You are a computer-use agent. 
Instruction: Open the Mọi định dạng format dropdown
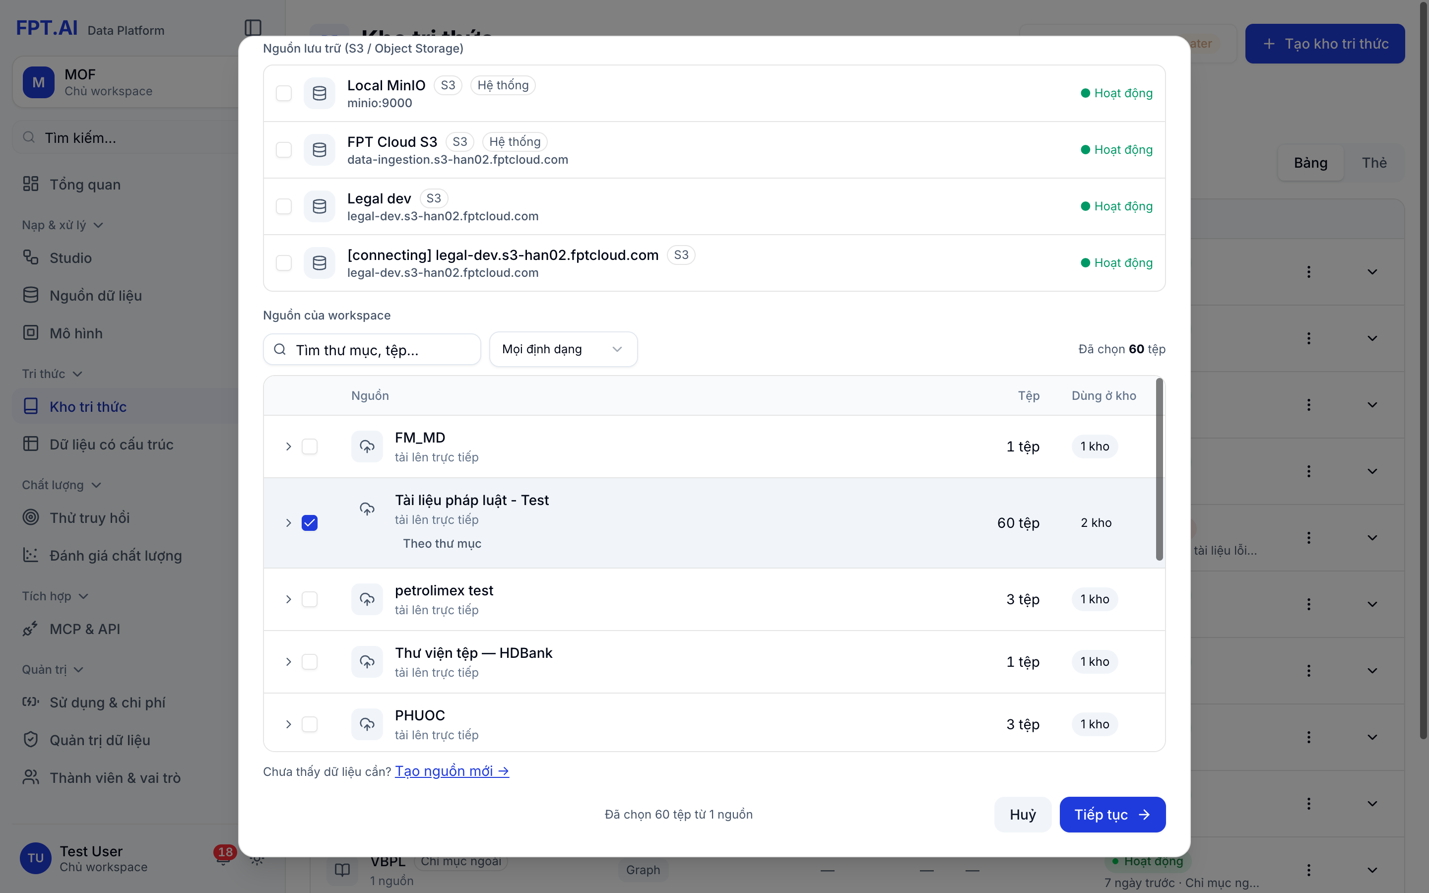click(x=563, y=349)
